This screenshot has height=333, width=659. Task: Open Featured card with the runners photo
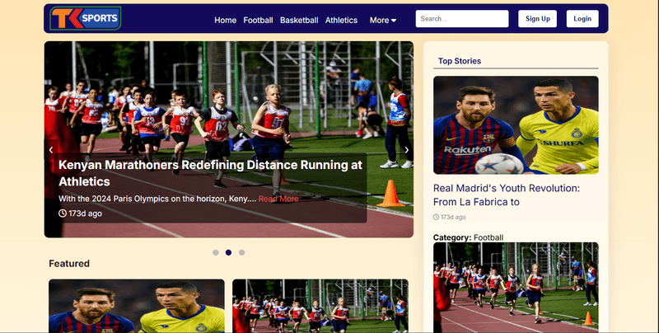[x=320, y=306]
